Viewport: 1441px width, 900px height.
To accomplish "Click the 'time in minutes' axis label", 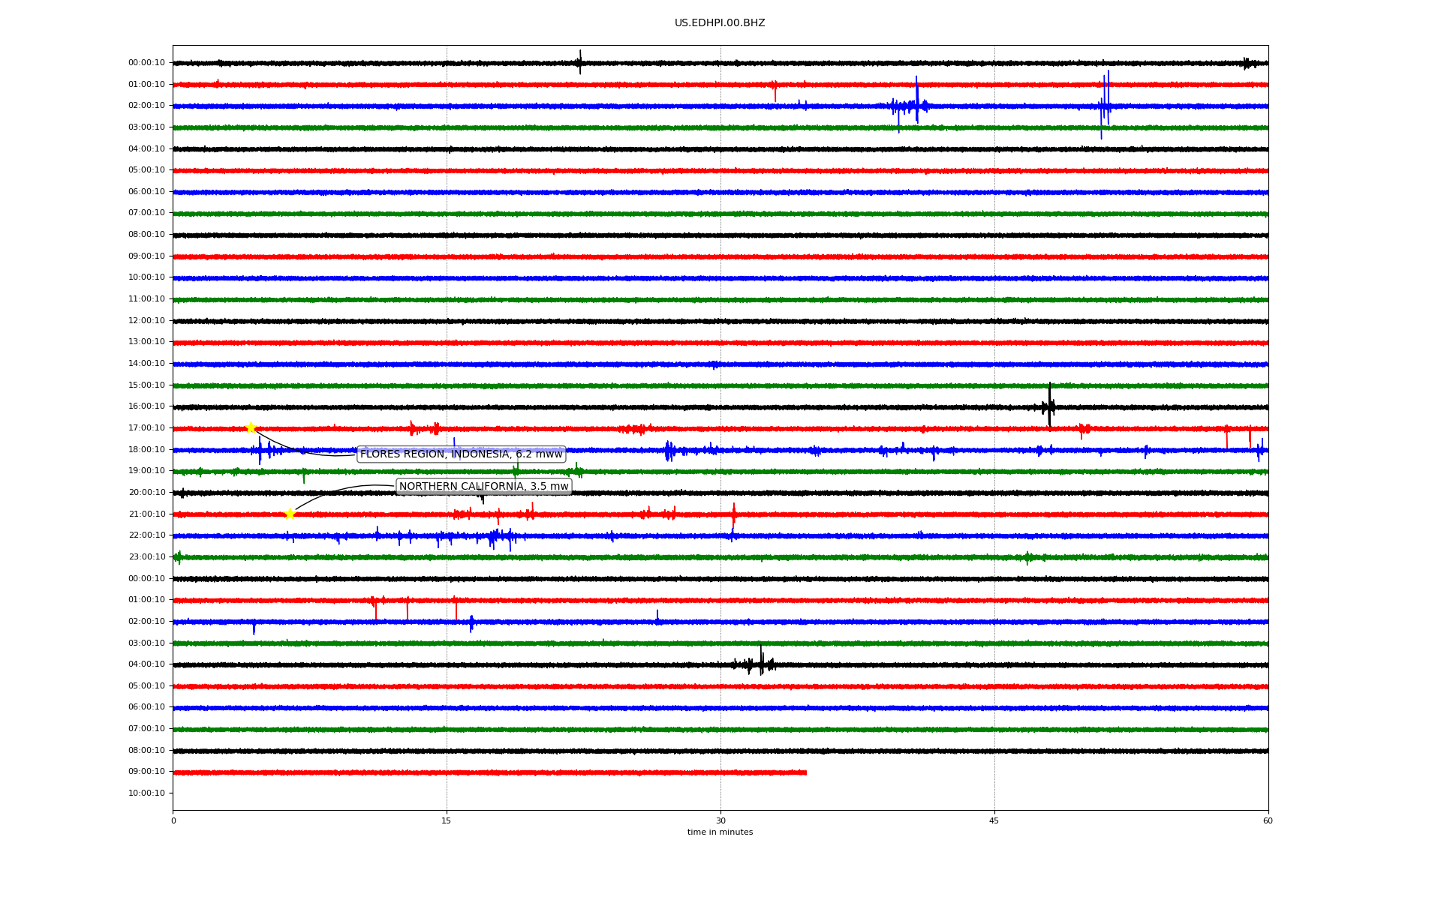I will [x=719, y=832].
